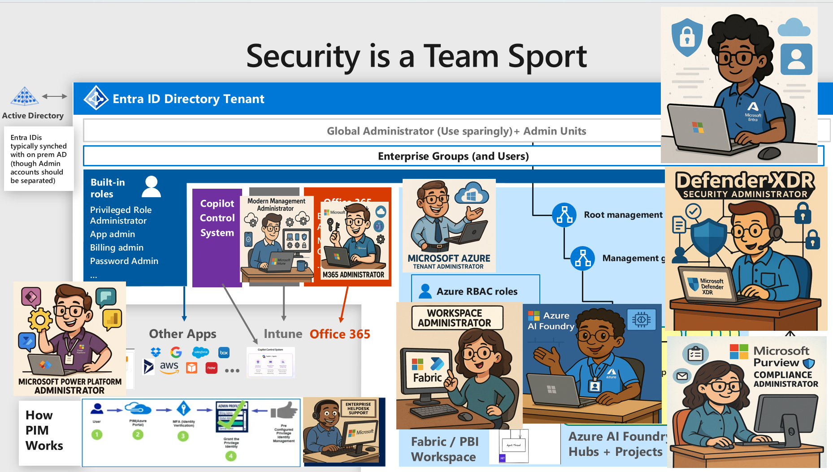Click the gray thumbs-up icon
Image resolution: width=833 pixels, height=472 pixels.
point(284,411)
